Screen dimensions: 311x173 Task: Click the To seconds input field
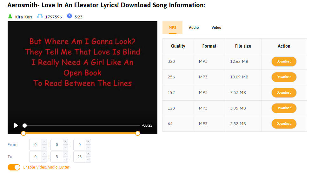tap(80, 157)
